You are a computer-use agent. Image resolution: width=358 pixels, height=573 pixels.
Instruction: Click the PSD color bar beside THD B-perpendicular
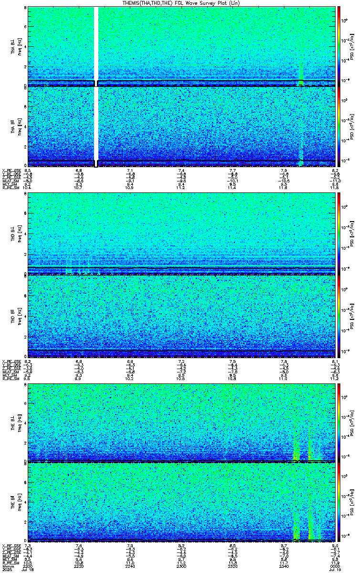click(x=339, y=233)
